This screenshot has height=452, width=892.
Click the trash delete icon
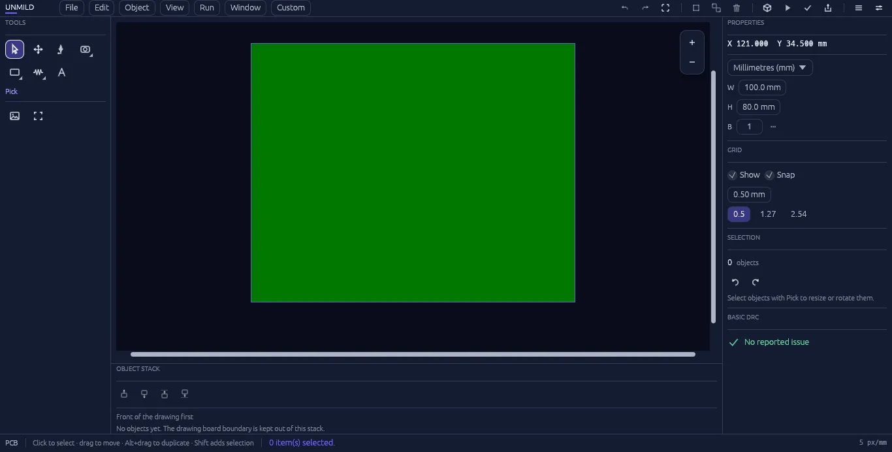737,8
